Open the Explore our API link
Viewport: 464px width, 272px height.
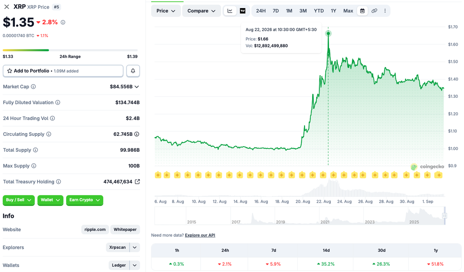coord(200,235)
